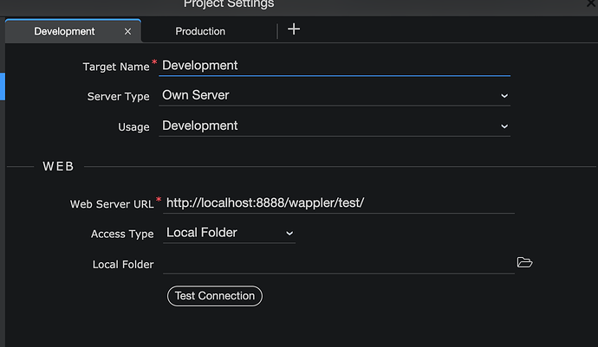This screenshot has height=347, width=598.
Task: Click the Project Settings title text
Action: [229, 3]
